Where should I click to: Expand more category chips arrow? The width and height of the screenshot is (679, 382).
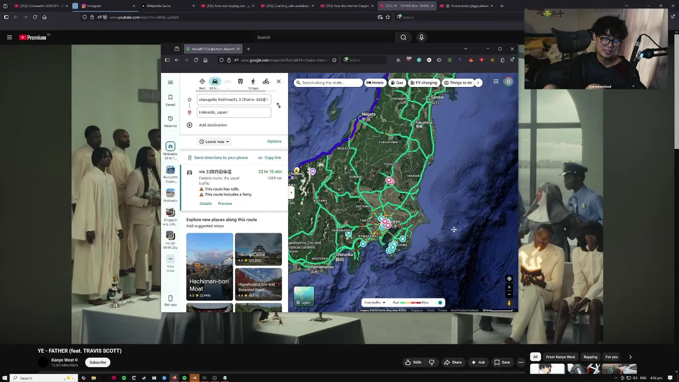click(478, 83)
